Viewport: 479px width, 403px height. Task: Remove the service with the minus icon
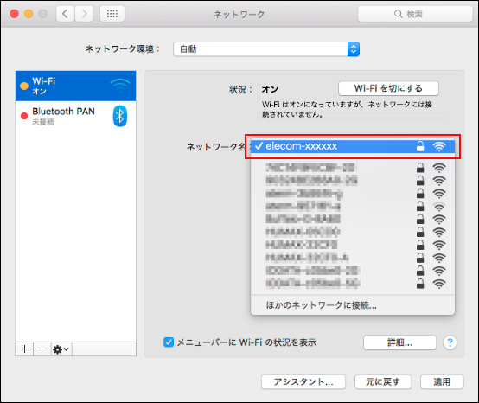click(x=42, y=349)
